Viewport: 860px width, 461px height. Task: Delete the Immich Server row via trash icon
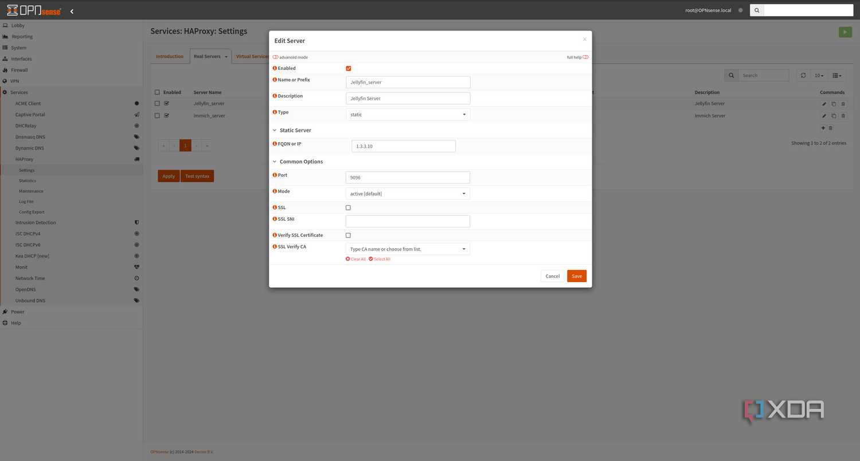(x=843, y=116)
